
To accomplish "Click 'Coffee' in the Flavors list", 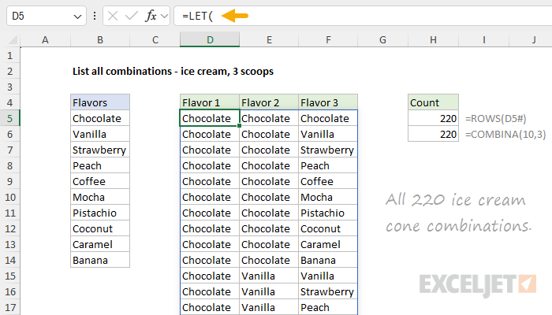I will point(100,181).
